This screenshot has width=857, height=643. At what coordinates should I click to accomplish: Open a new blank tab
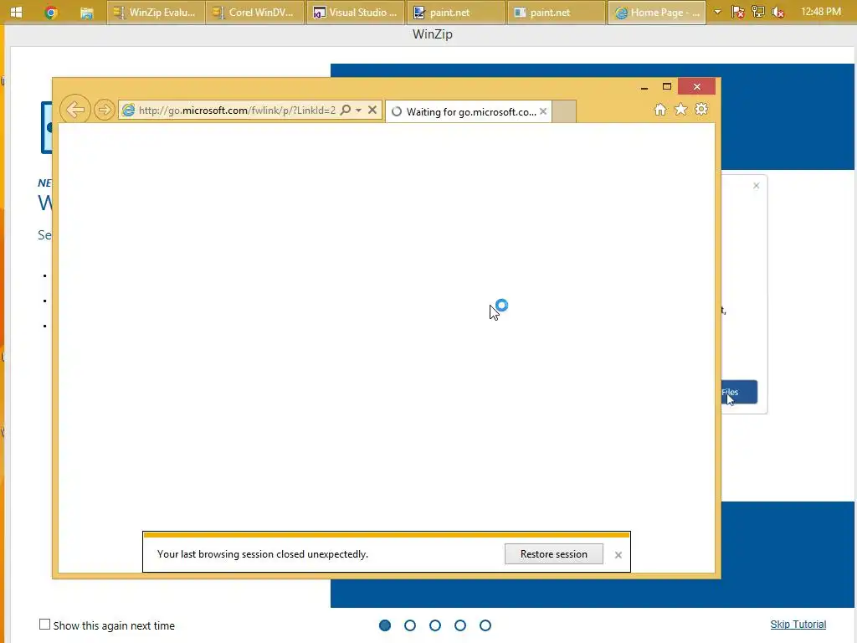[564, 111]
